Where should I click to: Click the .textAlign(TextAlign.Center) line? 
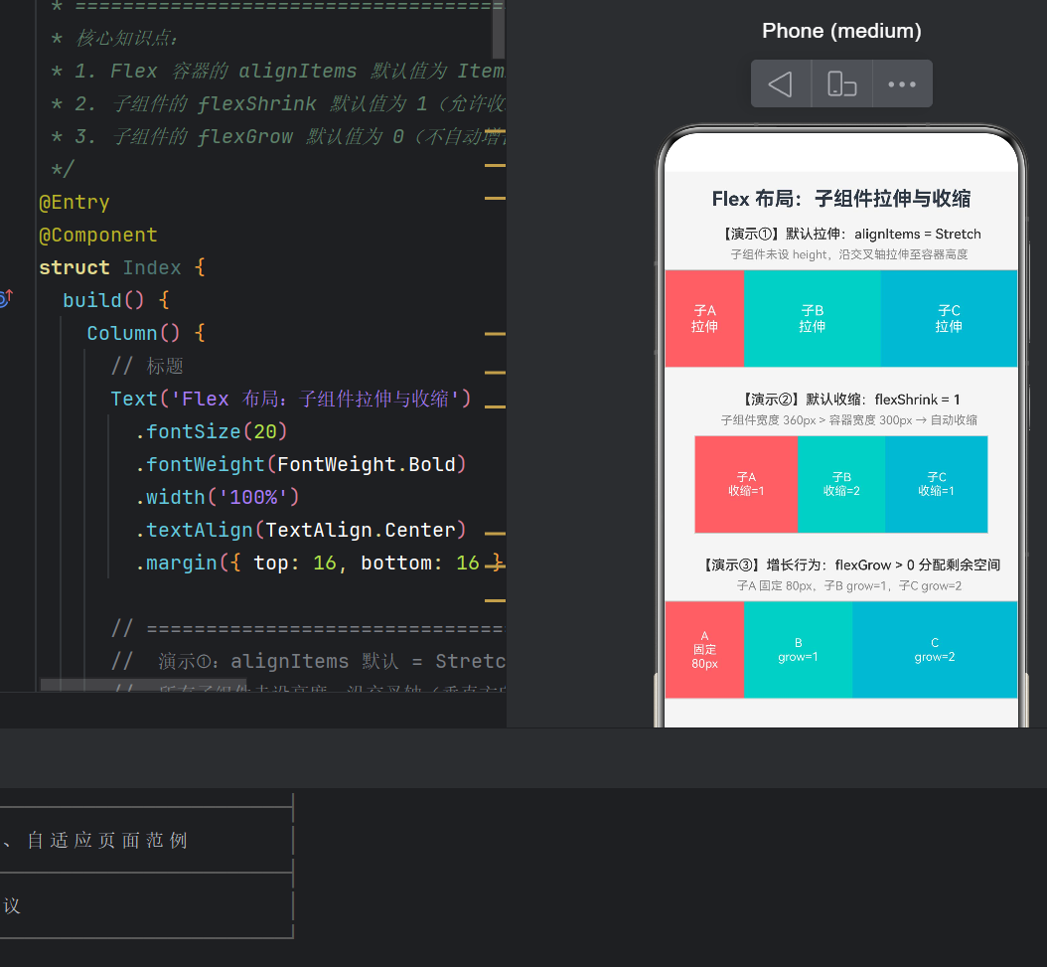[300, 530]
